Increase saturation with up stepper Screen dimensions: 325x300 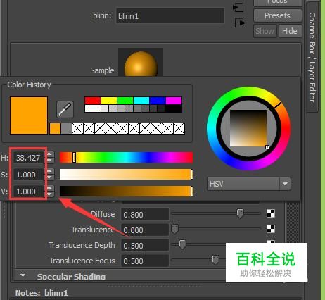point(49,171)
